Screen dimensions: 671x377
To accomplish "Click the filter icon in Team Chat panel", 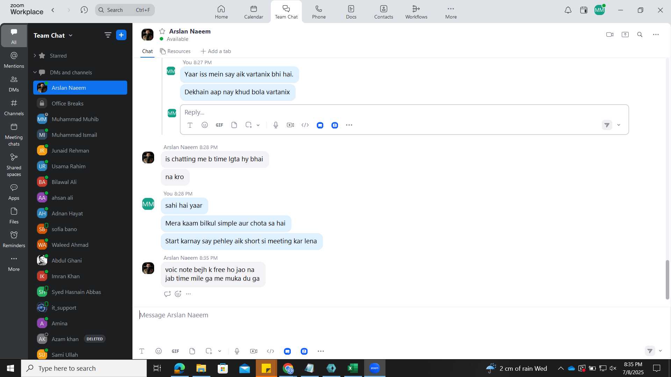I will point(108,35).
